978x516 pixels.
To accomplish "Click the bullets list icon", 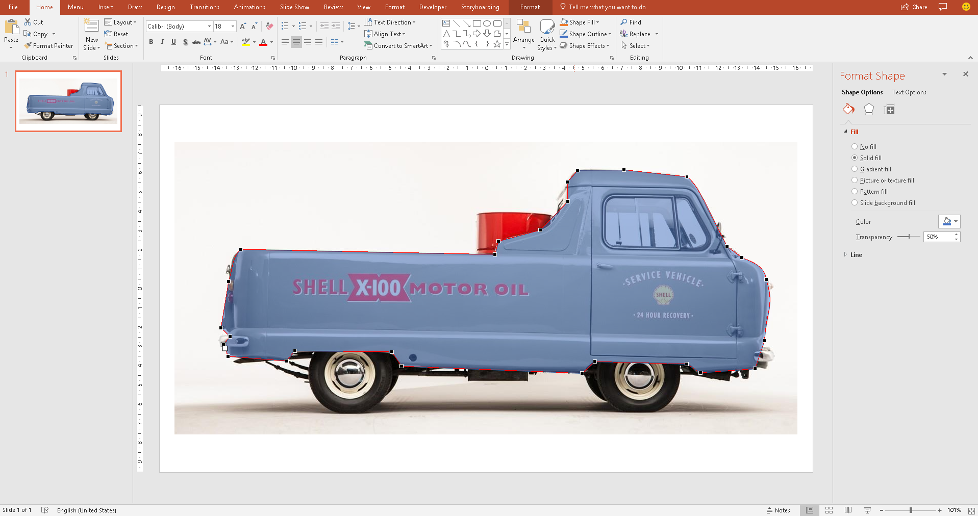I will pyautogui.click(x=285, y=26).
